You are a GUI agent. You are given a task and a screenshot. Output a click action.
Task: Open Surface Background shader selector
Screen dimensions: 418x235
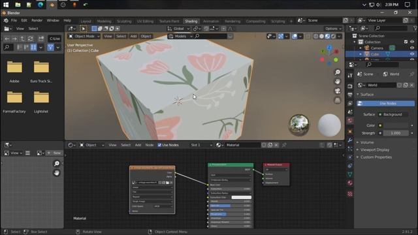(x=393, y=115)
